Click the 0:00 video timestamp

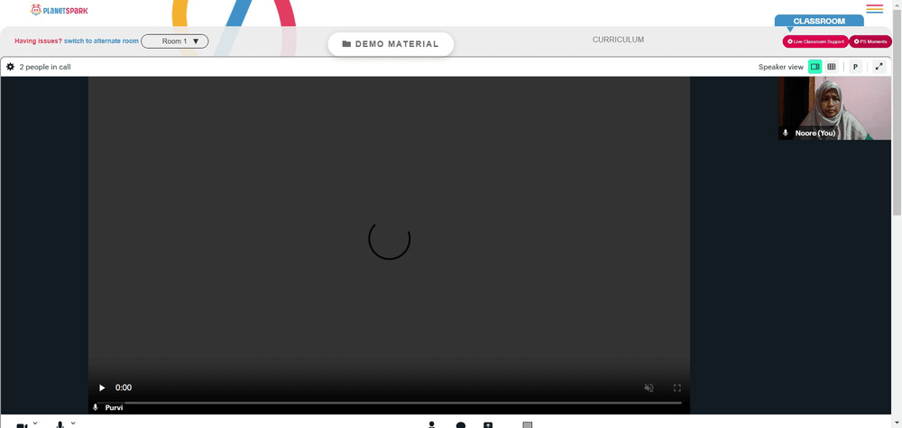coord(124,387)
